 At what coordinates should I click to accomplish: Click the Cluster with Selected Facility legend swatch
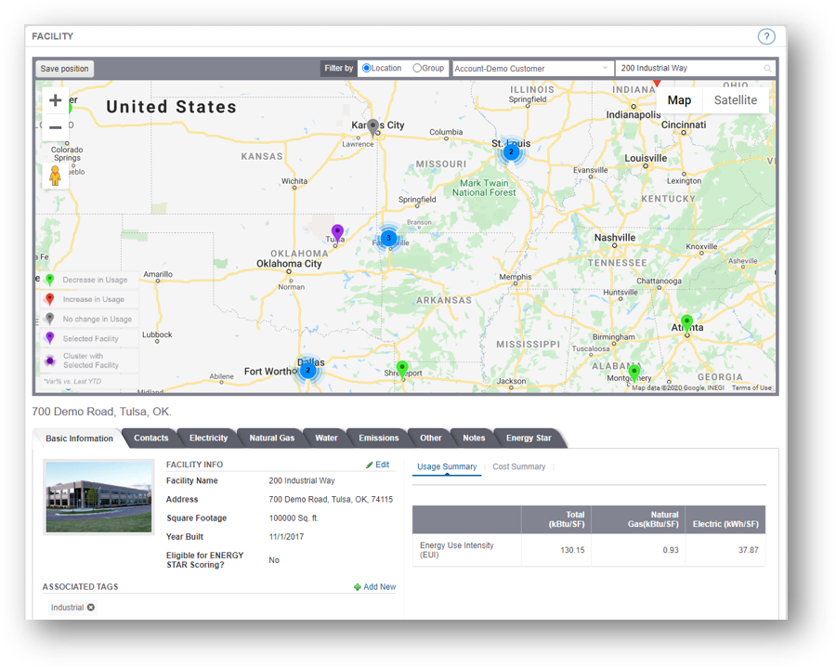coord(48,358)
